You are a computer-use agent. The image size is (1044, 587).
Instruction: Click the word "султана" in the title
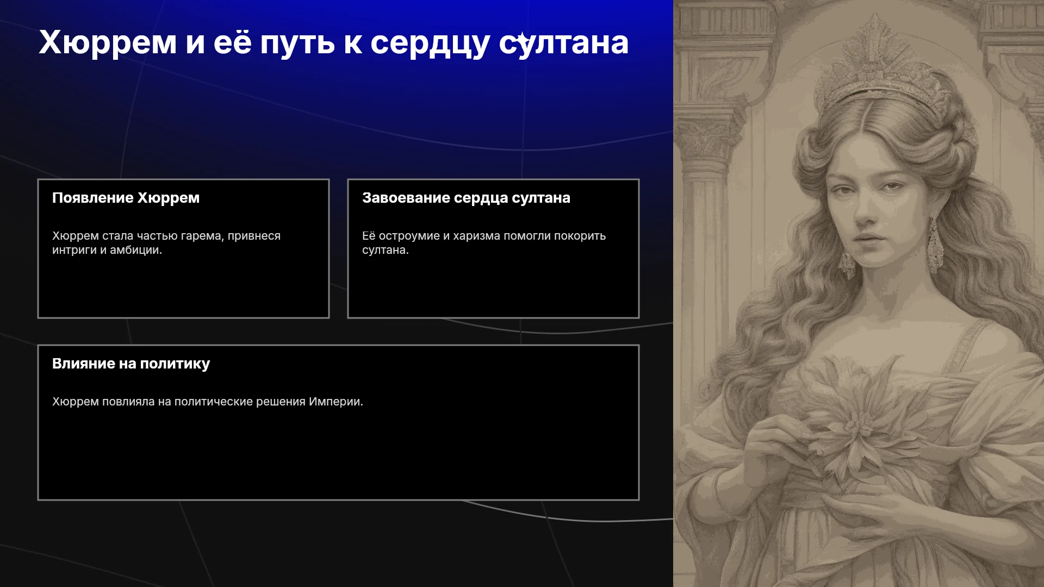[564, 42]
